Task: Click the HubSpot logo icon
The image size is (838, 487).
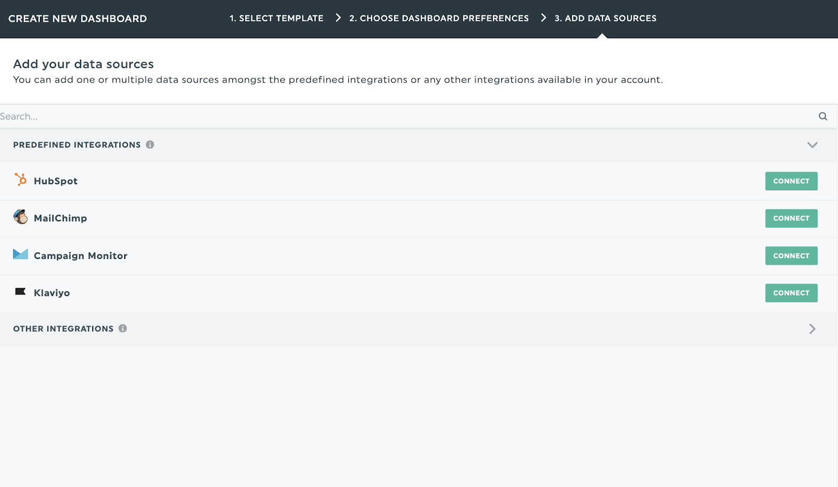Action: click(x=20, y=179)
